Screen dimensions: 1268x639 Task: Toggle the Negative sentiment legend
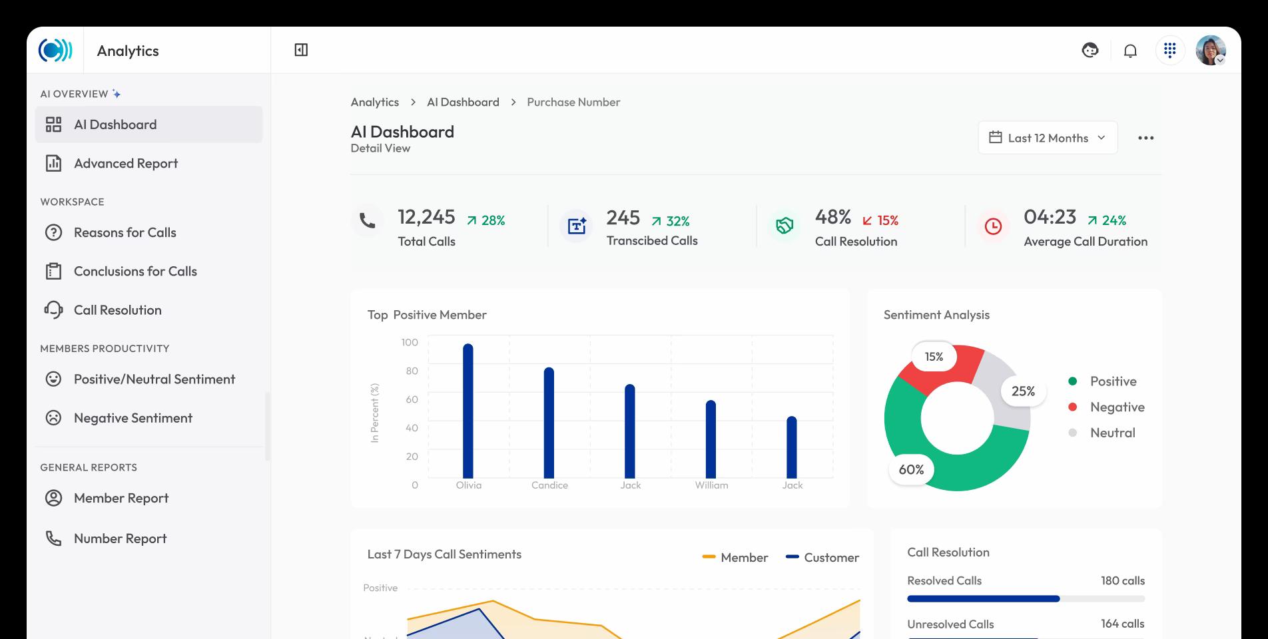[x=1106, y=407]
